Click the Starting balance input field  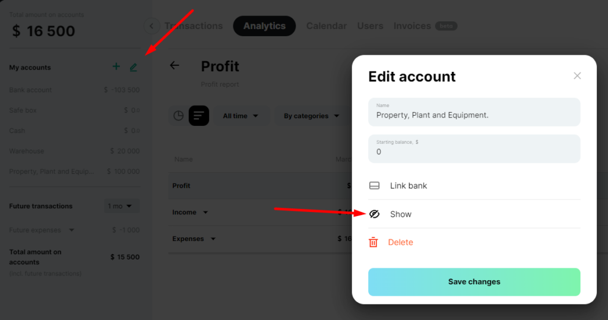tap(474, 148)
